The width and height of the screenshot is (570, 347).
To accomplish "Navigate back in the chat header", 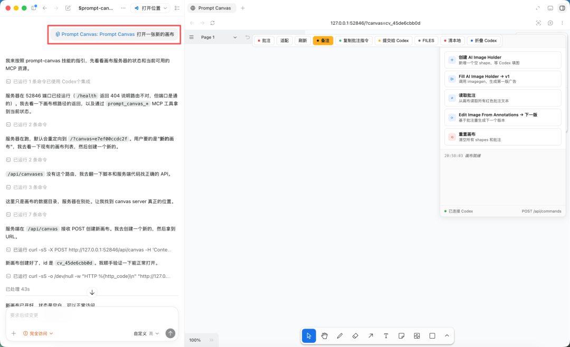I will pos(45,8).
